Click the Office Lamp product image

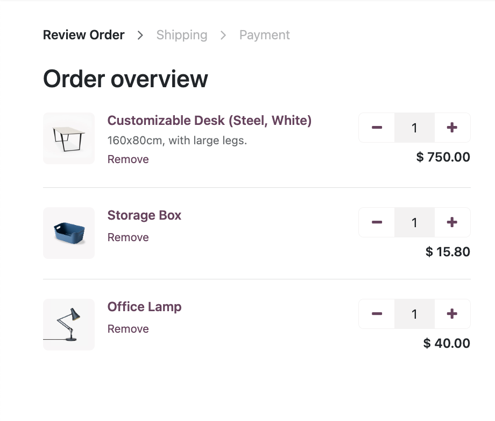[x=69, y=325]
